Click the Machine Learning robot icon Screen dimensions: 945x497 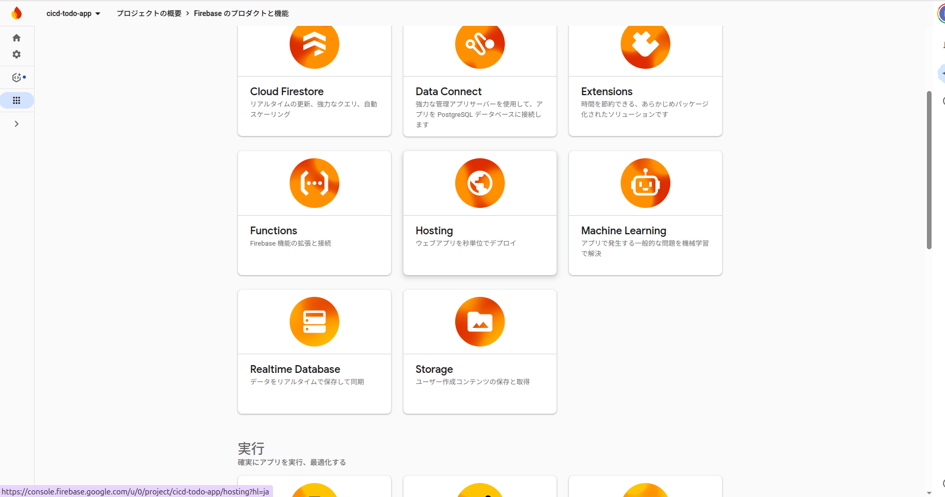pos(646,183)
